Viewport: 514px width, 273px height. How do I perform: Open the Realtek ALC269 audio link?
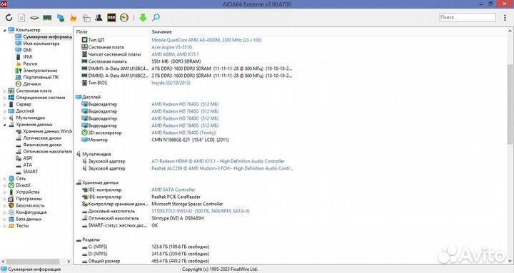tap(222, 168)
